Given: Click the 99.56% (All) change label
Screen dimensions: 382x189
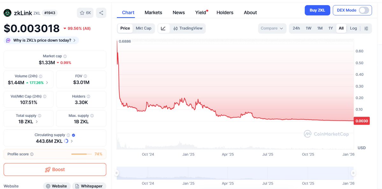Looking at the screenshot, I should [79, 29].
